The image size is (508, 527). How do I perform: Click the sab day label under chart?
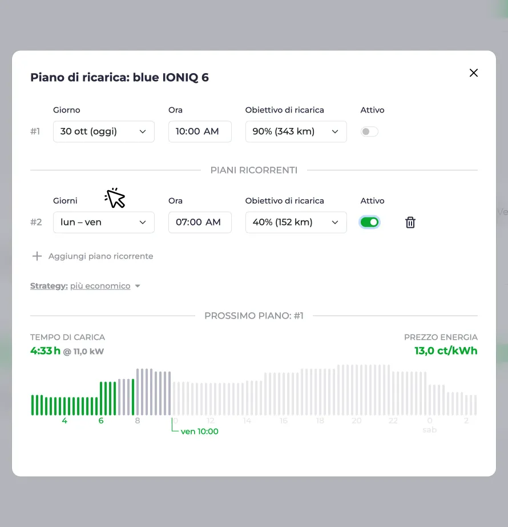[x=429, y=430]
